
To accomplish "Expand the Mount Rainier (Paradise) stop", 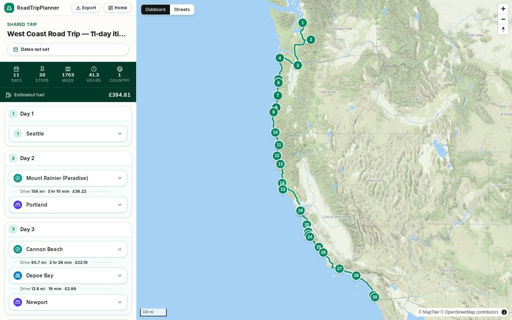I will [x=68, y=178].
